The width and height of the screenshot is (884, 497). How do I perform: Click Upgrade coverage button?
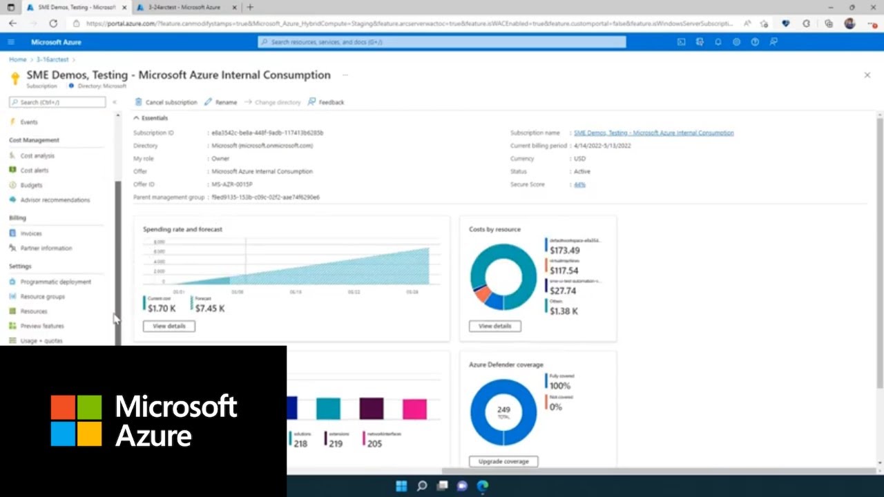503,461
